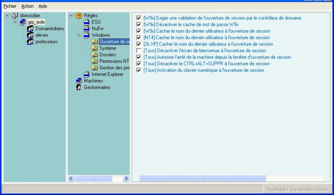Click the Dossiers folder icon

point(95,55)
